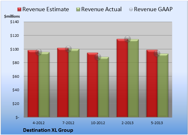
Task: Click the "$80" y-axis label
Action: pos(16,63)
